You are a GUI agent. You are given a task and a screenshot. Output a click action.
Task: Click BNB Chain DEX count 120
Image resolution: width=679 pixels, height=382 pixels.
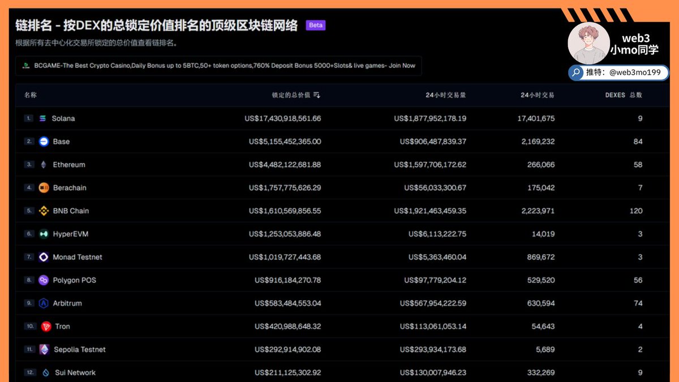636,211
